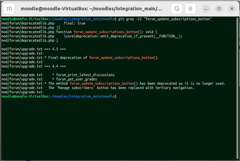This screenshot has height=161, width=240.
Task: Click the '=== 4.5 ===' heading line
Action: 34,49
